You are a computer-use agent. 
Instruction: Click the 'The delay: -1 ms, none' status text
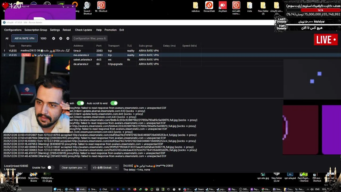137,170
